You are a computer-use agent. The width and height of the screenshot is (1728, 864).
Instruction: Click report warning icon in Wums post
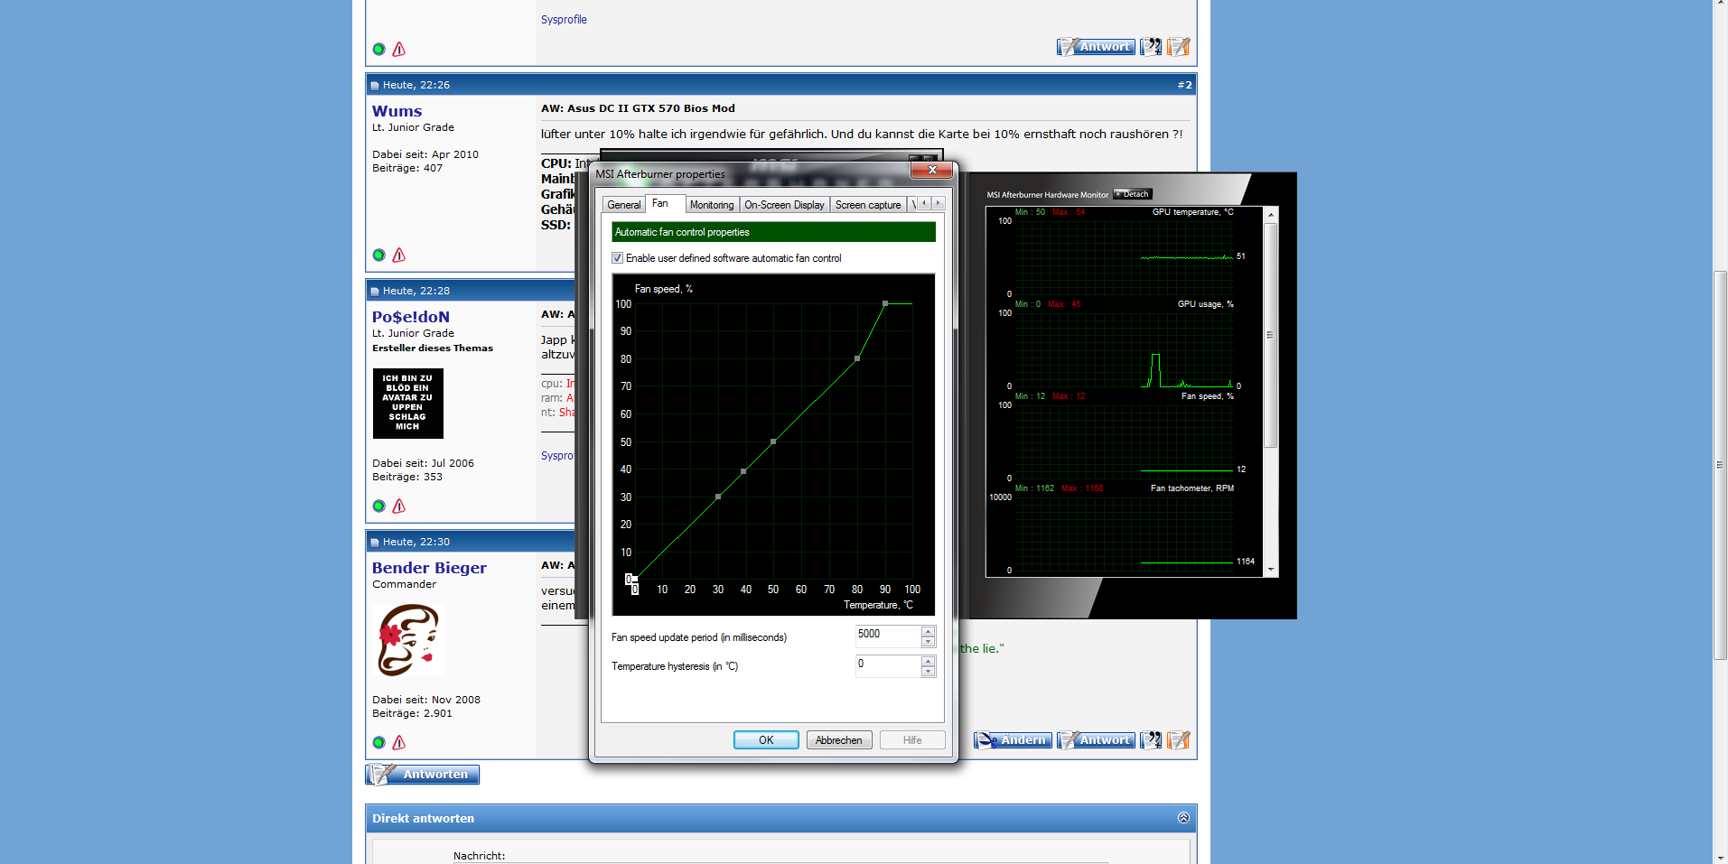[399, 255]
